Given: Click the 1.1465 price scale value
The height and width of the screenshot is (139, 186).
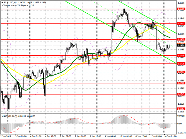Looking at the screenshot, I should coord(181,50).
